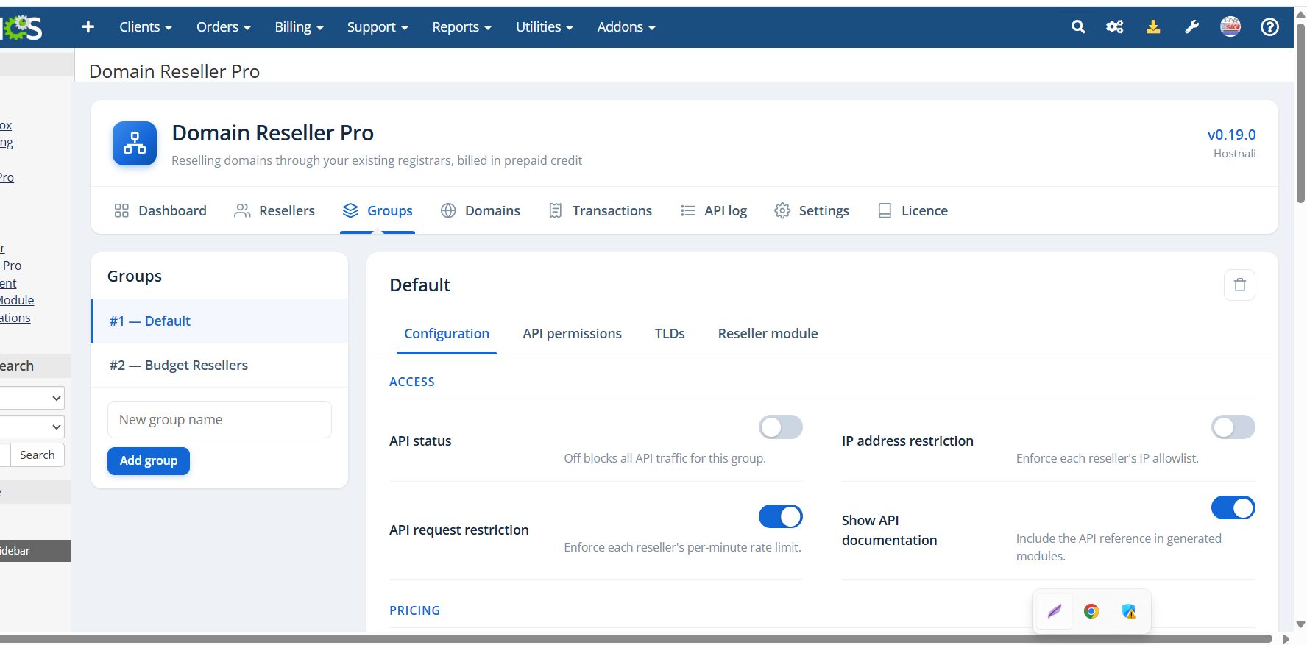Open Licence via its book icon
The width and height of the screenshot is (1307, 645).
pyautogui.click(x=885, y=211)
